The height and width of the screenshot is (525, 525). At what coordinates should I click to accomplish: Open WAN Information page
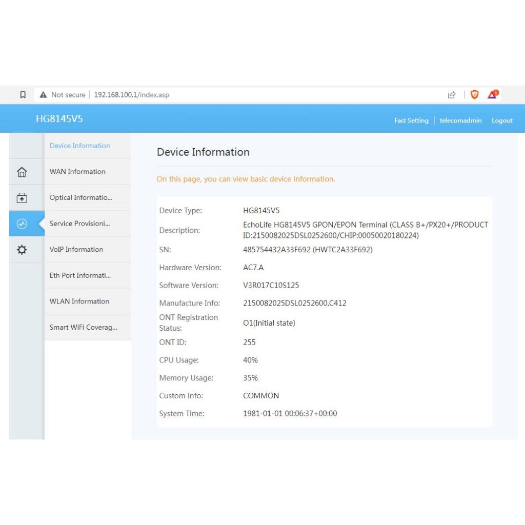click(77, 172)
